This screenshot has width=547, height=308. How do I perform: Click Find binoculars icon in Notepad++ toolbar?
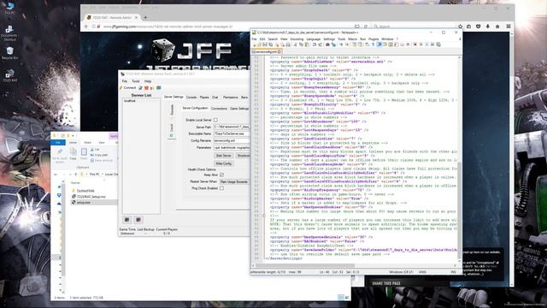(x=328, y=44)
